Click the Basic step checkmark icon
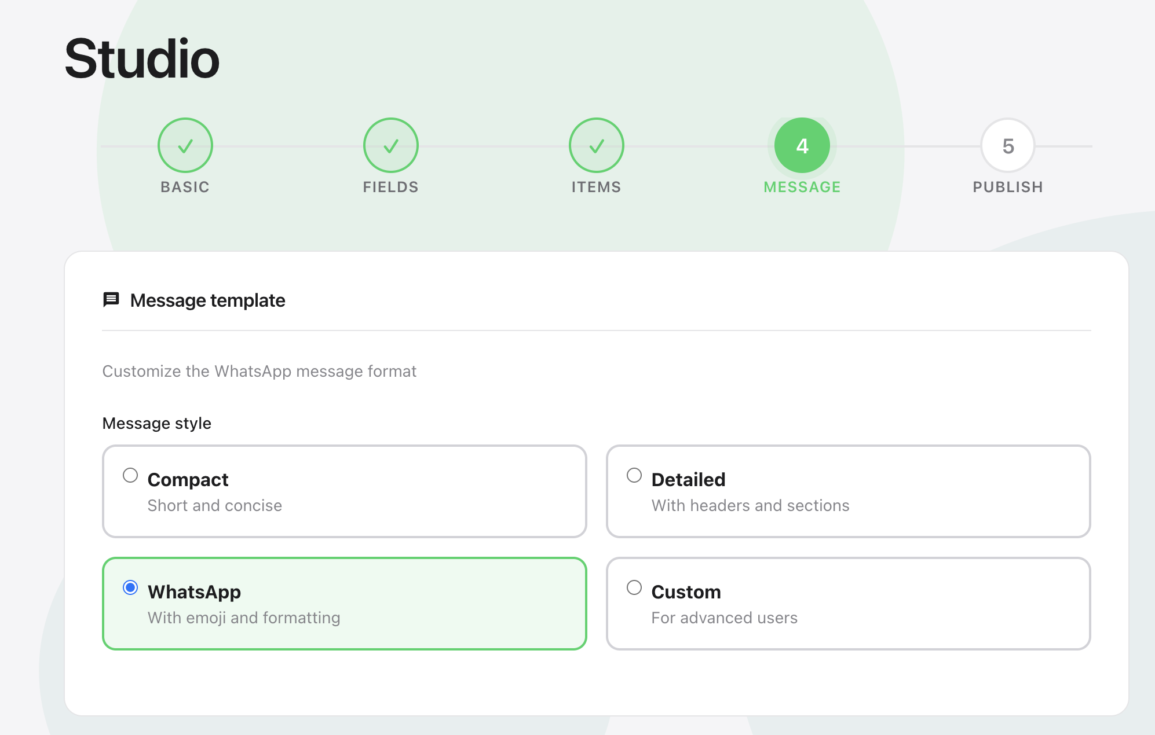The width and height of the screenshot is (1155, 735). [185, 145]
